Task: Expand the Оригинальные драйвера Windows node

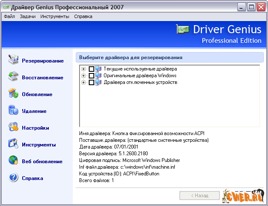Action: pos(84,76)
